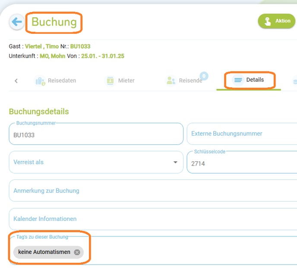297x268 pixels.
Task: Click guest name Viertel, Timo
Action: [x=42, y=46]
